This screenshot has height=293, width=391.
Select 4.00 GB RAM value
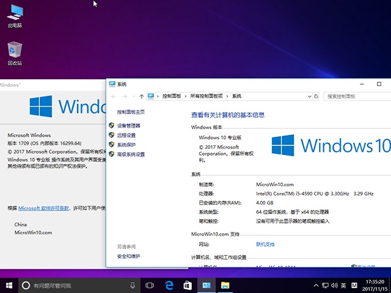coord(265,203)
